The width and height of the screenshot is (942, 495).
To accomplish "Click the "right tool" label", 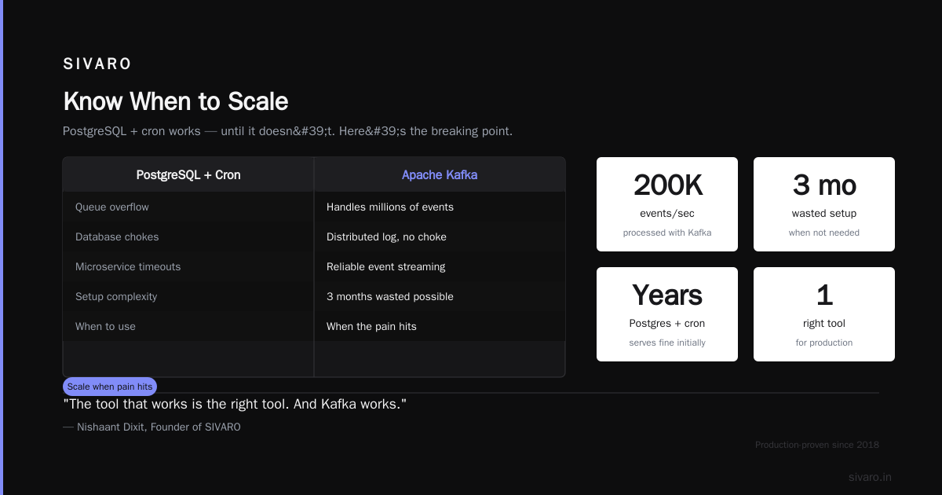I will pyautogui.click(x=824, y=323).
